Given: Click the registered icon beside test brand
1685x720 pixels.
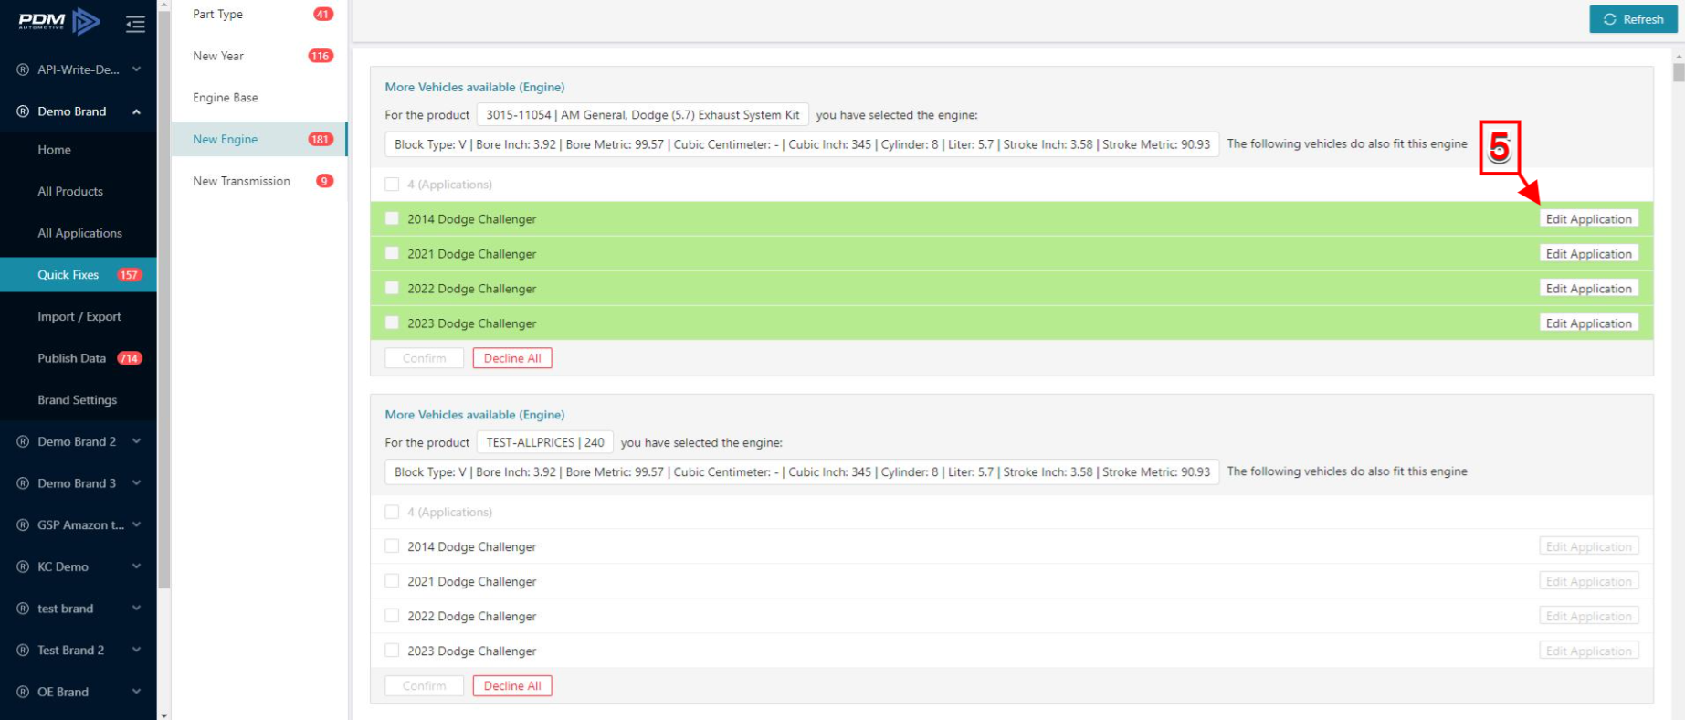Looking at the screenshot, I should (x=23, y=609).
